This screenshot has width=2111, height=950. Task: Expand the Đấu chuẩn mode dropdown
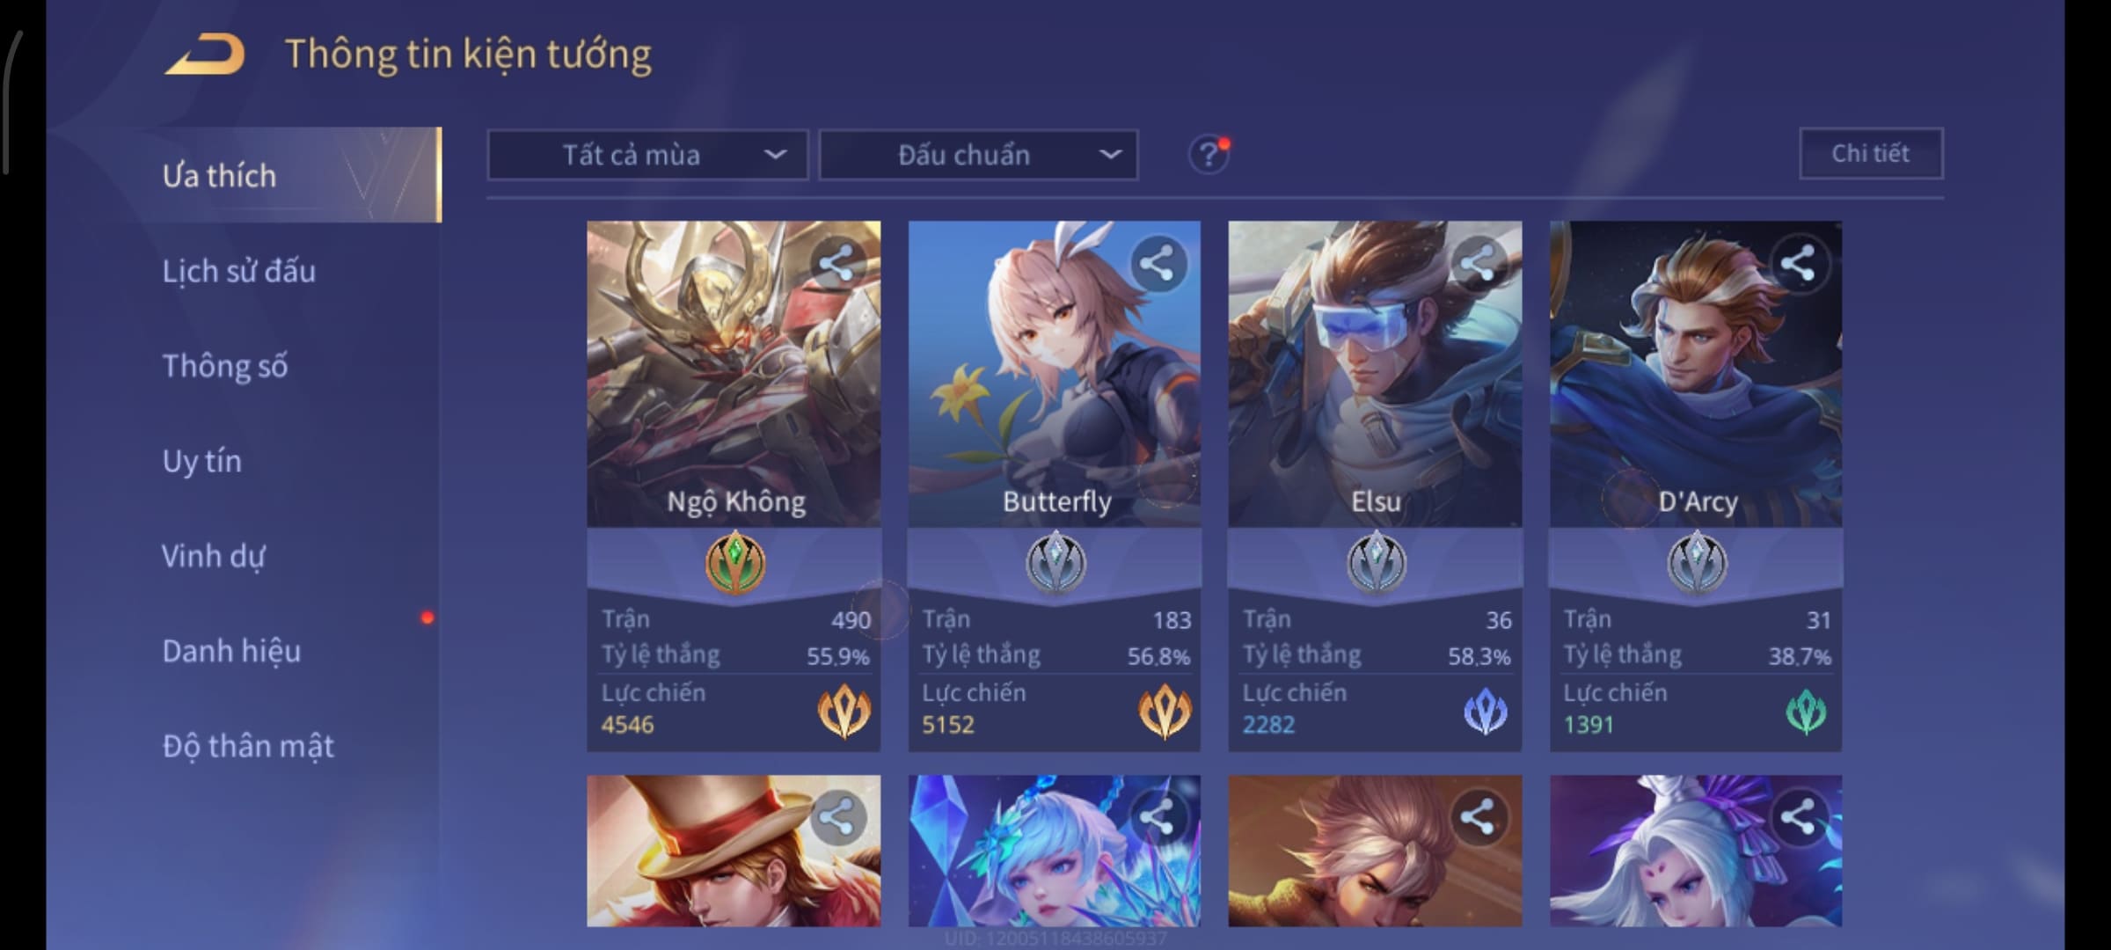pos(978,156)
